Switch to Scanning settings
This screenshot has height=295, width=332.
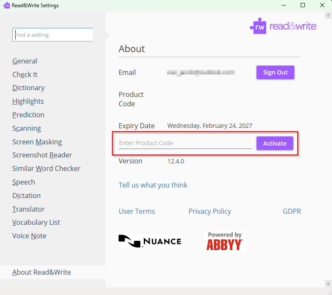[x=27, y=128]
